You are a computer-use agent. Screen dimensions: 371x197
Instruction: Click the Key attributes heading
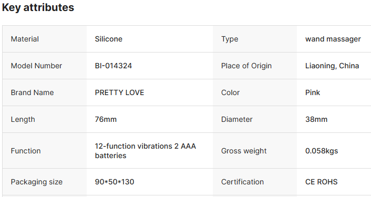coord(38,7)
